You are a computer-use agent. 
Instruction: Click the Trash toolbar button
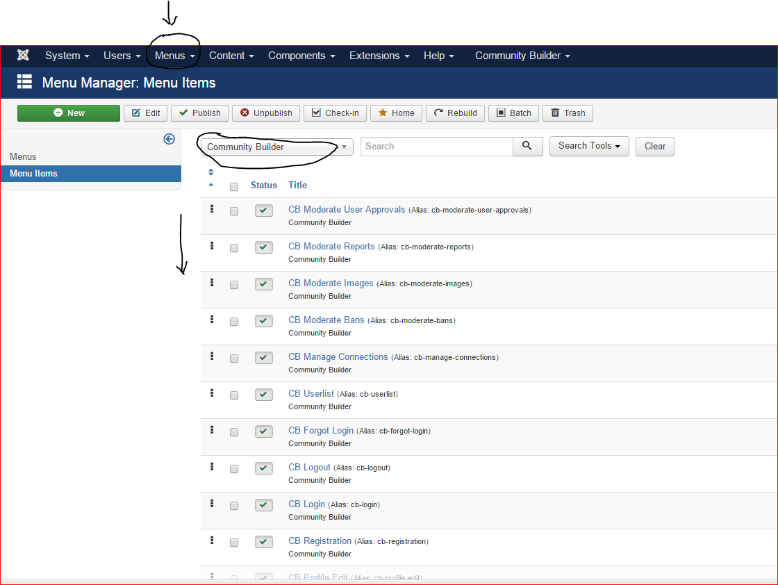tap(568, 113)
